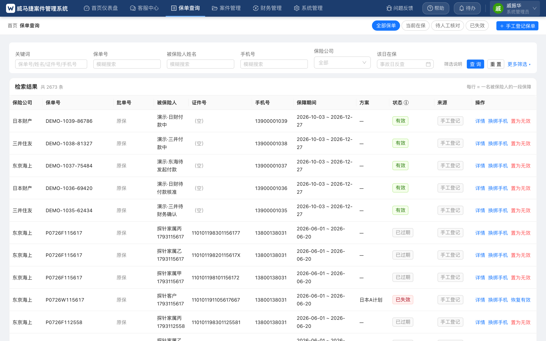Switch to 当前在保 tab
Viewport: 546px width, 341px height.
pos(416,26)
